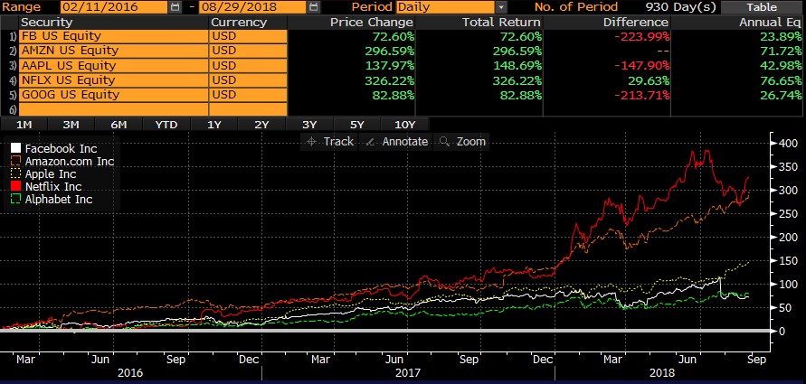Activate the Annotate pencil tool
The width and height of the screenshot is (806, 384).
[x=396, y=142]
